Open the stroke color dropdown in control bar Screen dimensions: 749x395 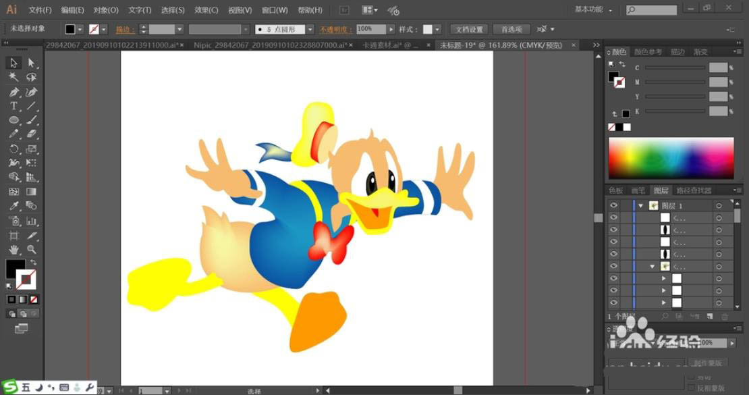[104, 29]
